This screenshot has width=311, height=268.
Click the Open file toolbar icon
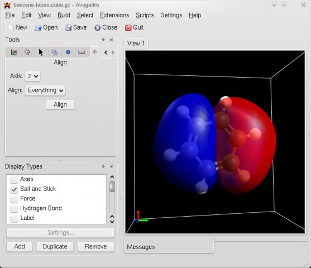(x=38, y=27)
